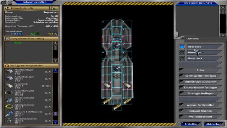This screenshot has width=227, height=128.
Task: Click the Entwurfsstatistik header icon
Action: coord(7,8)
